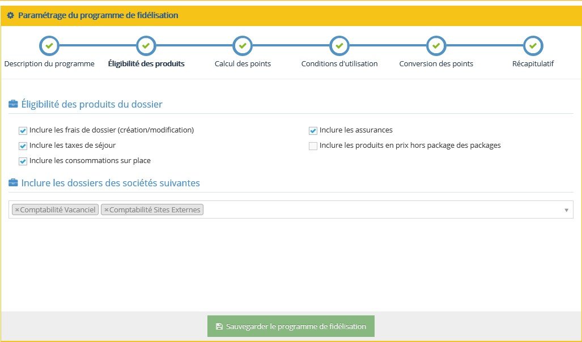Click the Calcul des points step circle

click(x=243, y=45)
